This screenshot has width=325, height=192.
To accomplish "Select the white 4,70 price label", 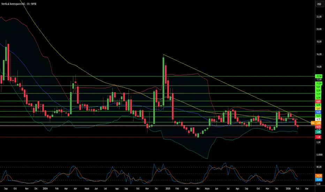I will click(x=318, y=119).
